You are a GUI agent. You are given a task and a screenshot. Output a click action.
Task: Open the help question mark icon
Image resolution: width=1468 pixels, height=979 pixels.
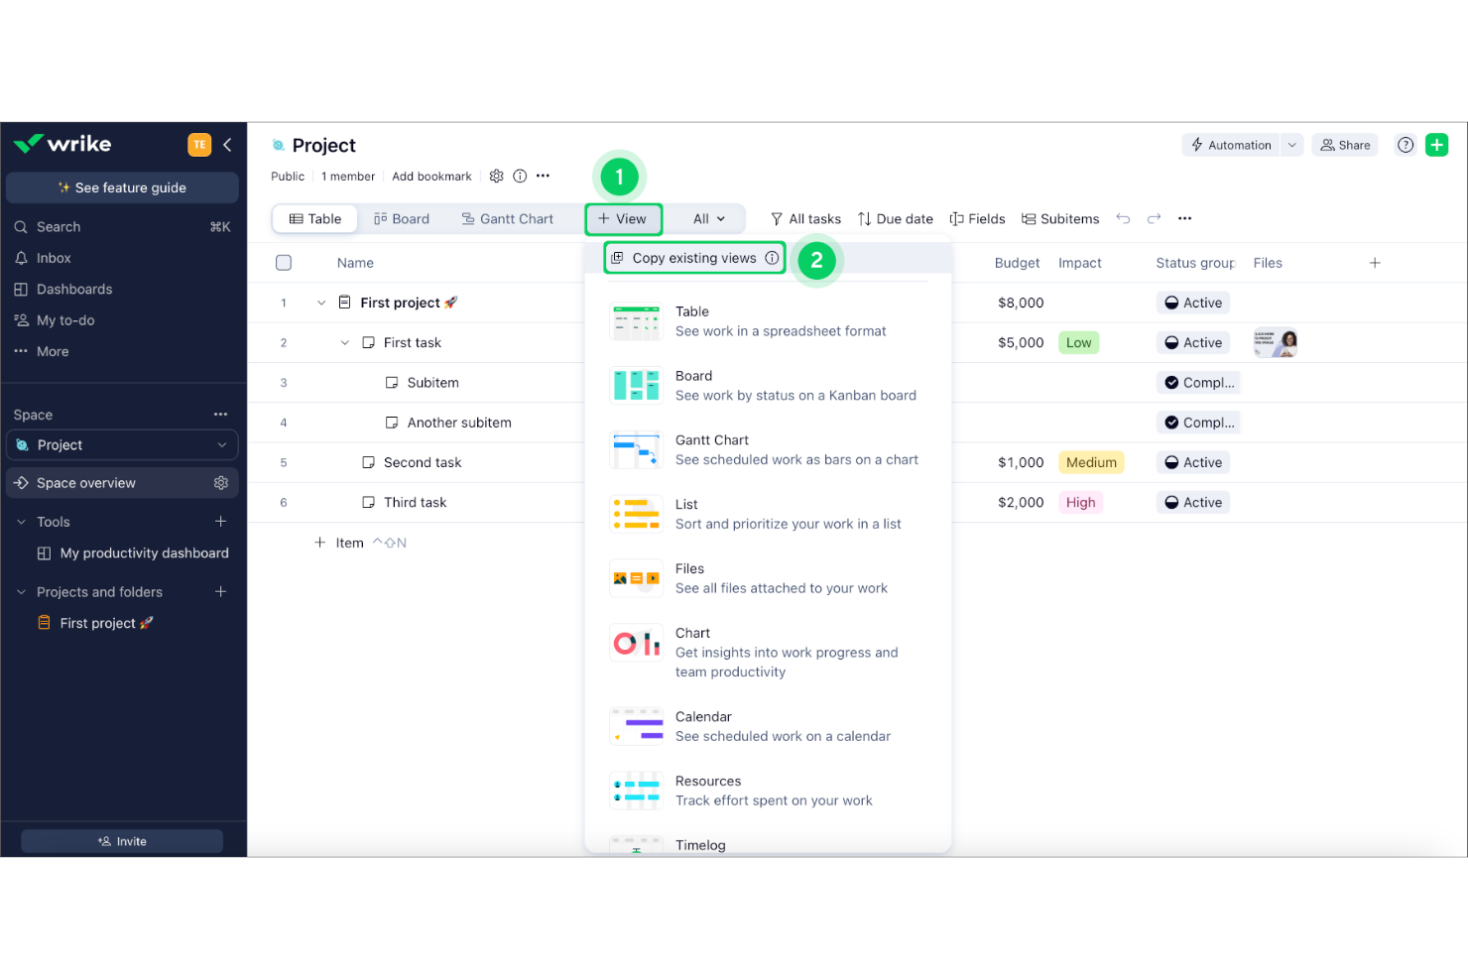point(1405,144)
